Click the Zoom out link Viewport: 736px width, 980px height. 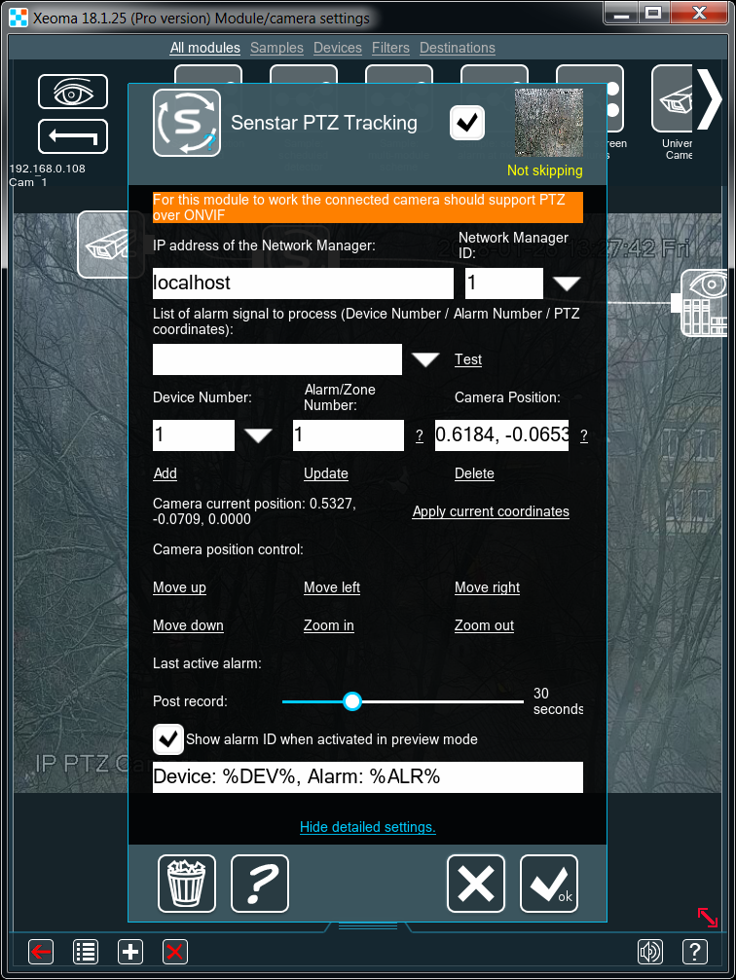pos(484,625)
